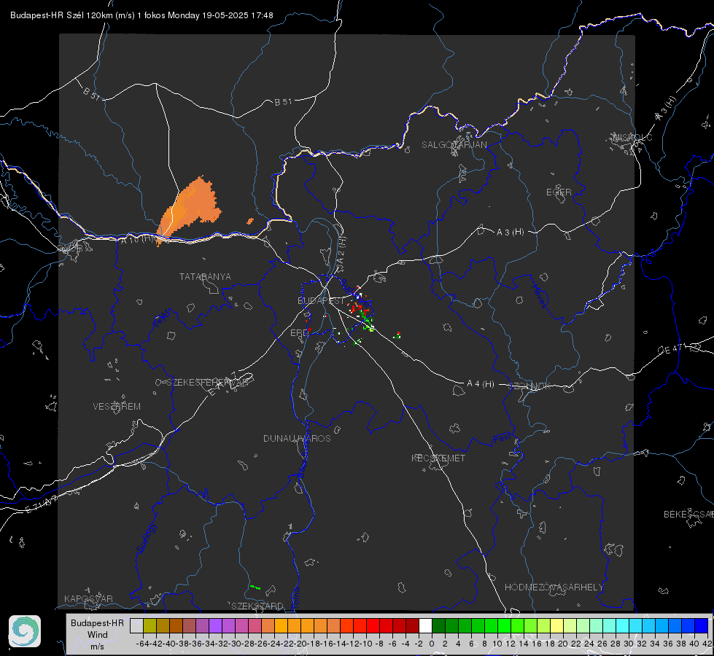Click the SZÉKESFEHÉRVÁR city label

click(x=207, y=383)
